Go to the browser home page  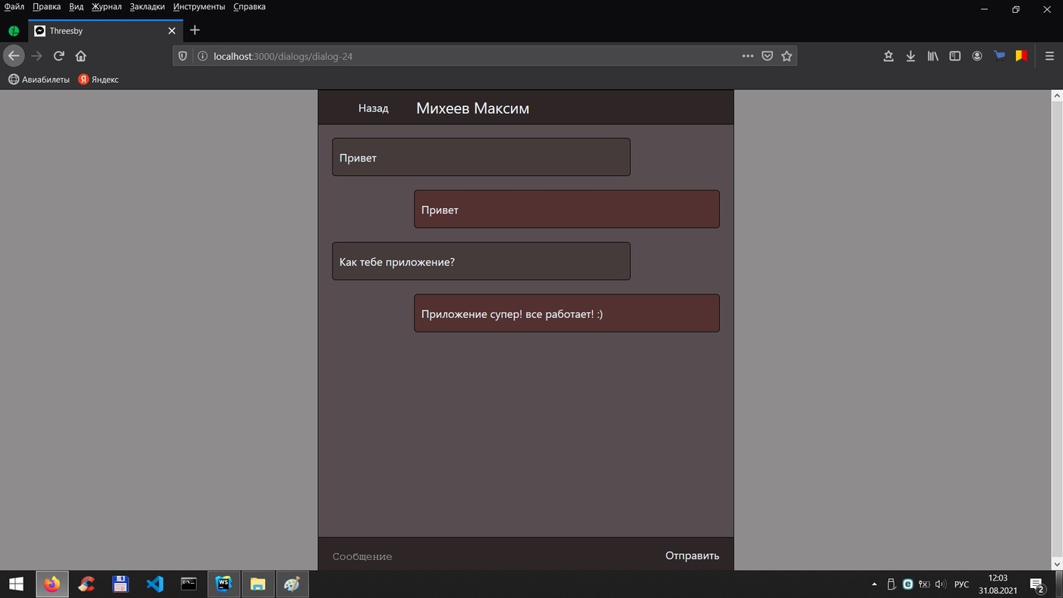[x=80, y=56]
